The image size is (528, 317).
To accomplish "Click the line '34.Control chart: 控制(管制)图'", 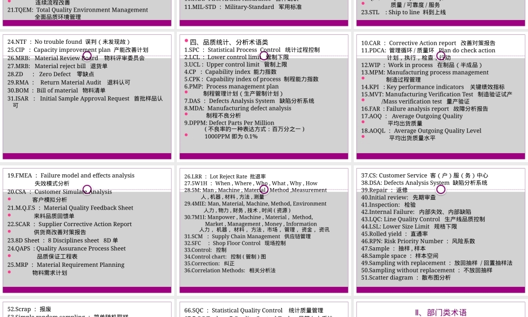I will pos(225,257).
